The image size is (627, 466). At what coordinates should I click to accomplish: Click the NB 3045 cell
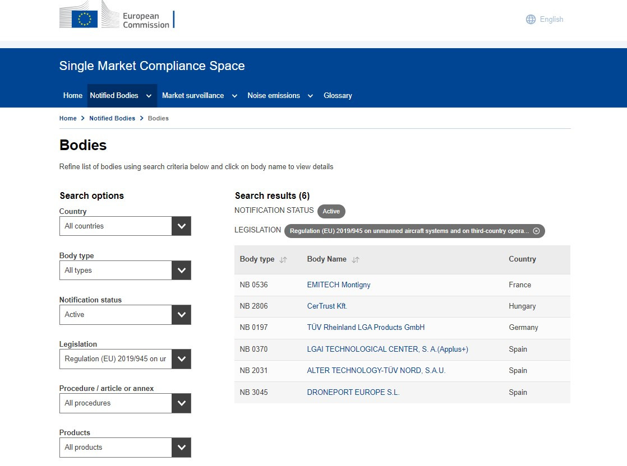click(254, 392)
